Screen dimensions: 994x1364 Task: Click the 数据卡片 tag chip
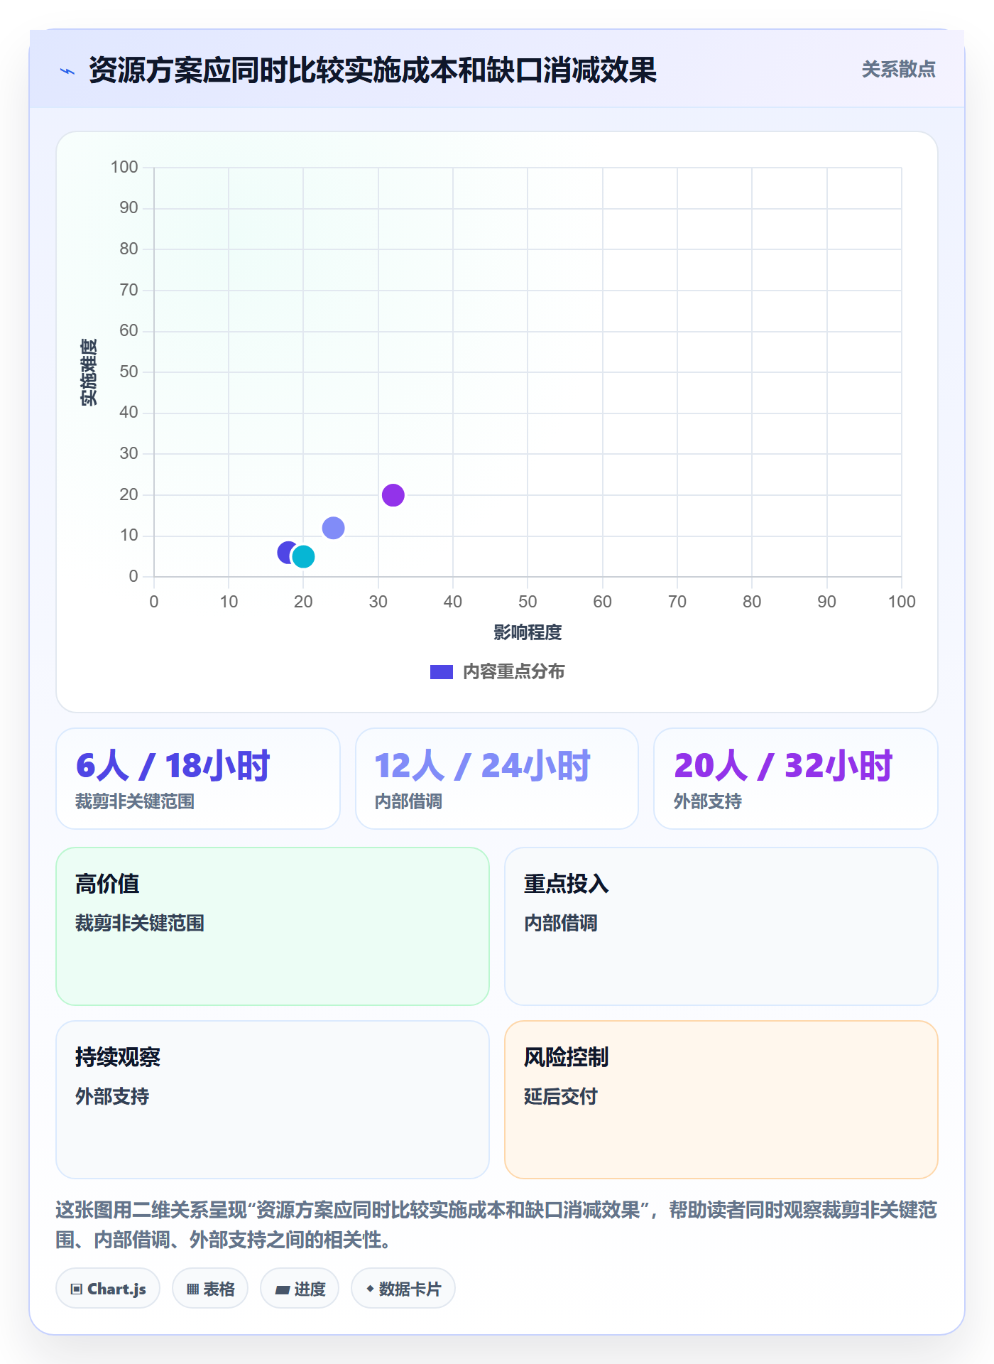coord(403,1289)
